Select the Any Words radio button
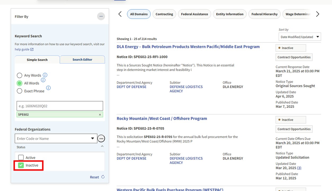Image resolution: width=332 pixels, height=191 pixels. (19, 75)
